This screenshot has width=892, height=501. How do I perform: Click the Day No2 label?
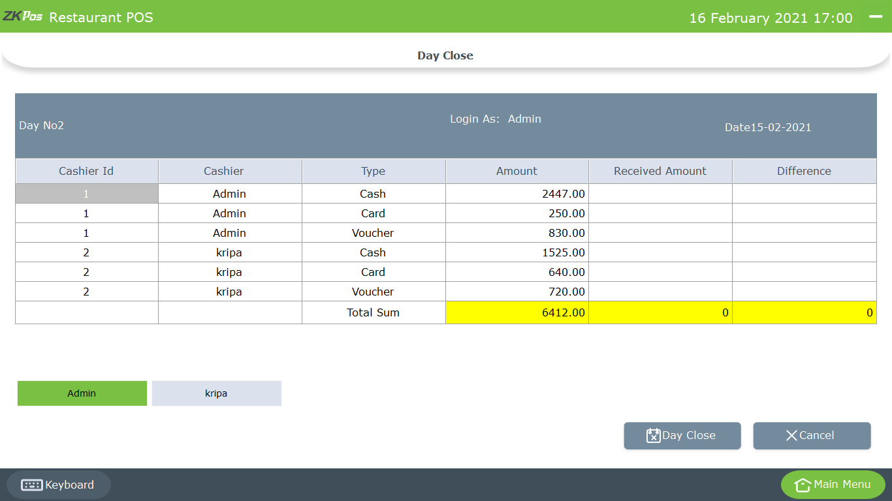click(42, 125)
